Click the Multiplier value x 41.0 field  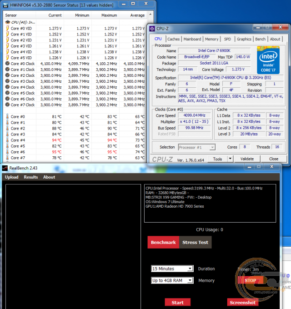coord(194,121)
